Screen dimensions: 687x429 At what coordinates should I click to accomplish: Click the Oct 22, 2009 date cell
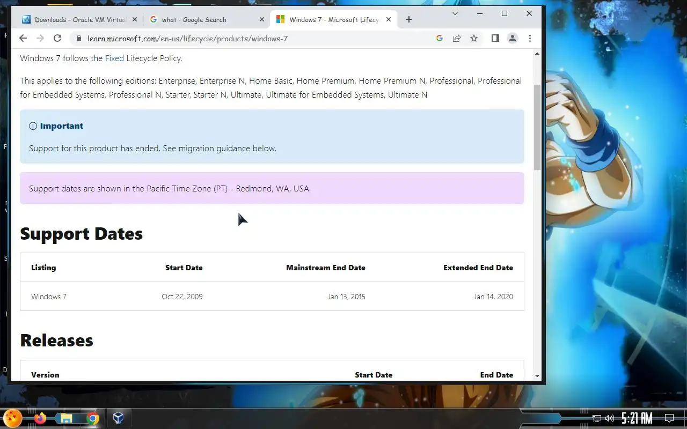[x=182, y=297]
